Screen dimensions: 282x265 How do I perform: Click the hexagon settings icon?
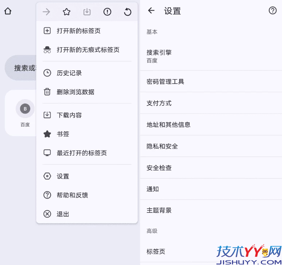[47, 176]
